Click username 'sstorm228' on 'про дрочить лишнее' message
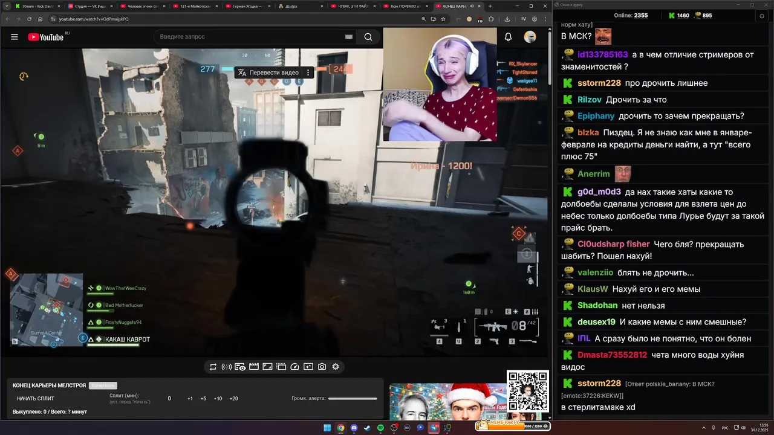This screenshot has height=435, width=774. coord(599,83)
